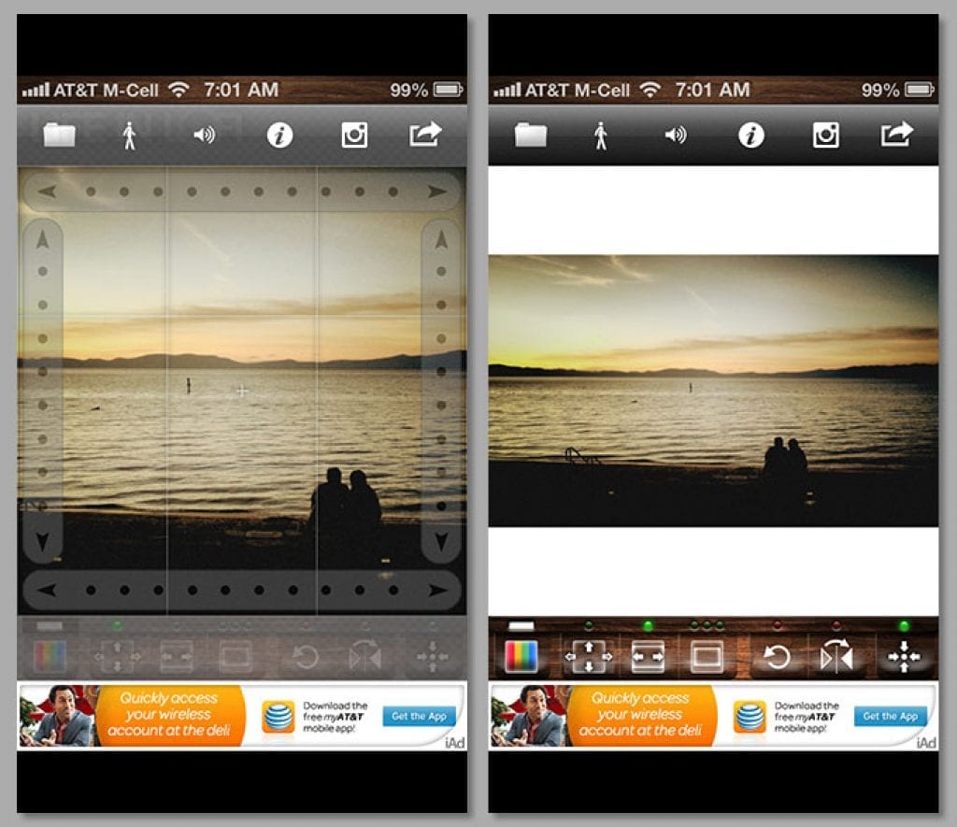The height and width of the screenshot is (827, 957).
Task: Open the folder icon in the left screen
Action: pyautogui.click(x=59, y=135)
